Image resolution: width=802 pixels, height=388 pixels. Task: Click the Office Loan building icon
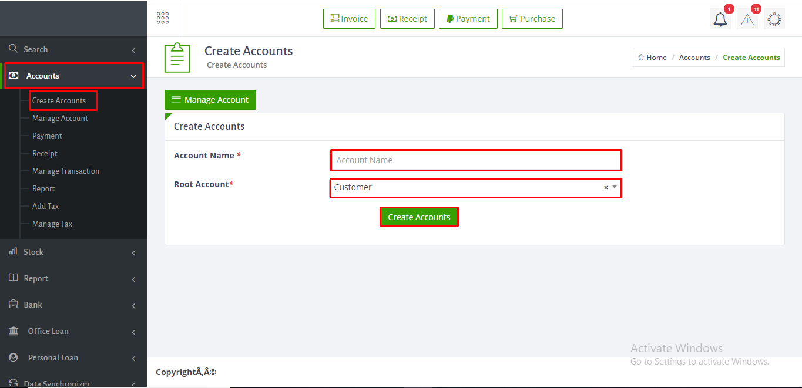coord(13,331)
